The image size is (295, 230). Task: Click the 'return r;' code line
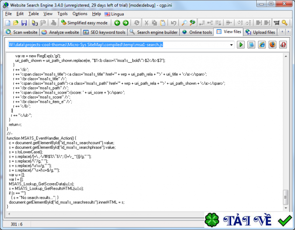click(15, 125)
